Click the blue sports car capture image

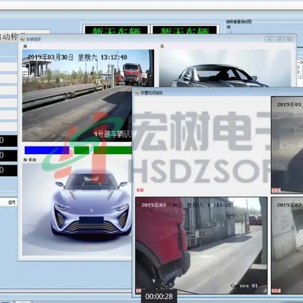point(77,209)
